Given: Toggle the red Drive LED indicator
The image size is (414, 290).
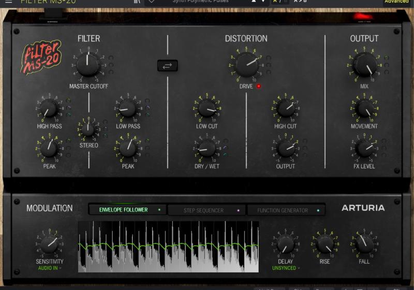Looking at the screenshot, I should coord(259,86).
